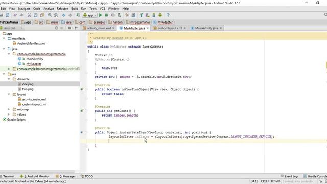Open the Build menu
Screen dimensions: 327x184
75,9
